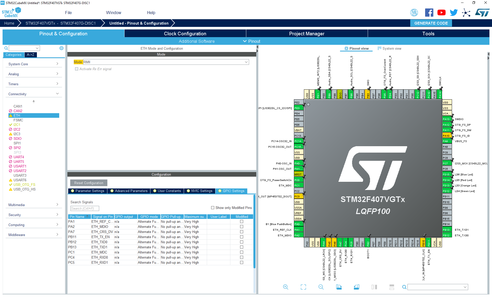
Task: Expand the Analog category
Action: tap(33, 74)
